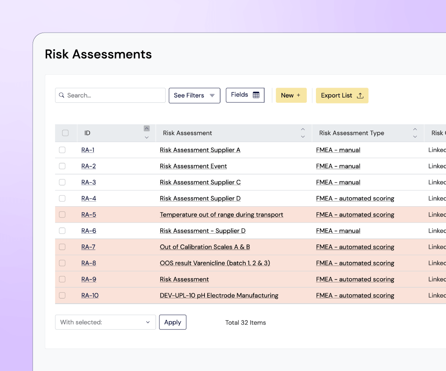The image size is (446, 371).
Task: Check the RA-6 row checkbox
Action: (62, 231)
